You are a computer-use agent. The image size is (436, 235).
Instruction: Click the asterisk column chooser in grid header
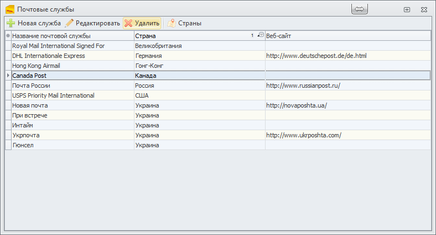coord(8,36)
